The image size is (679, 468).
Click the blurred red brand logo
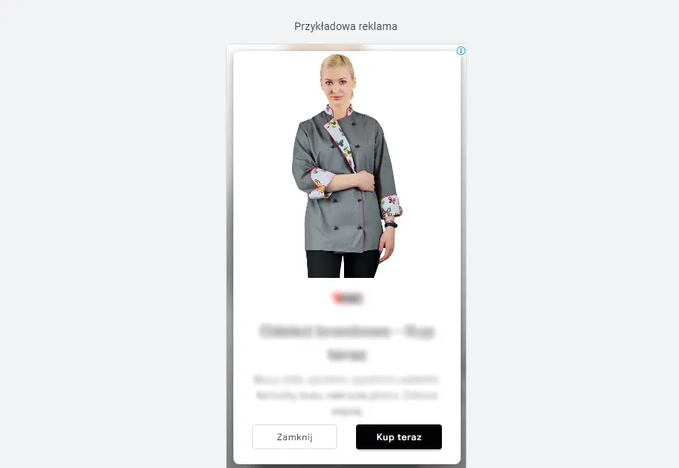(347, 297)
